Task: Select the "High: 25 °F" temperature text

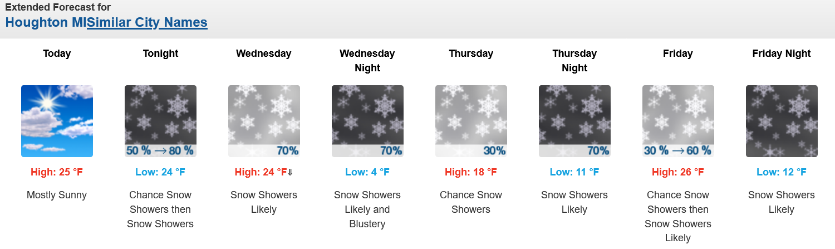Action: [57, 173]
